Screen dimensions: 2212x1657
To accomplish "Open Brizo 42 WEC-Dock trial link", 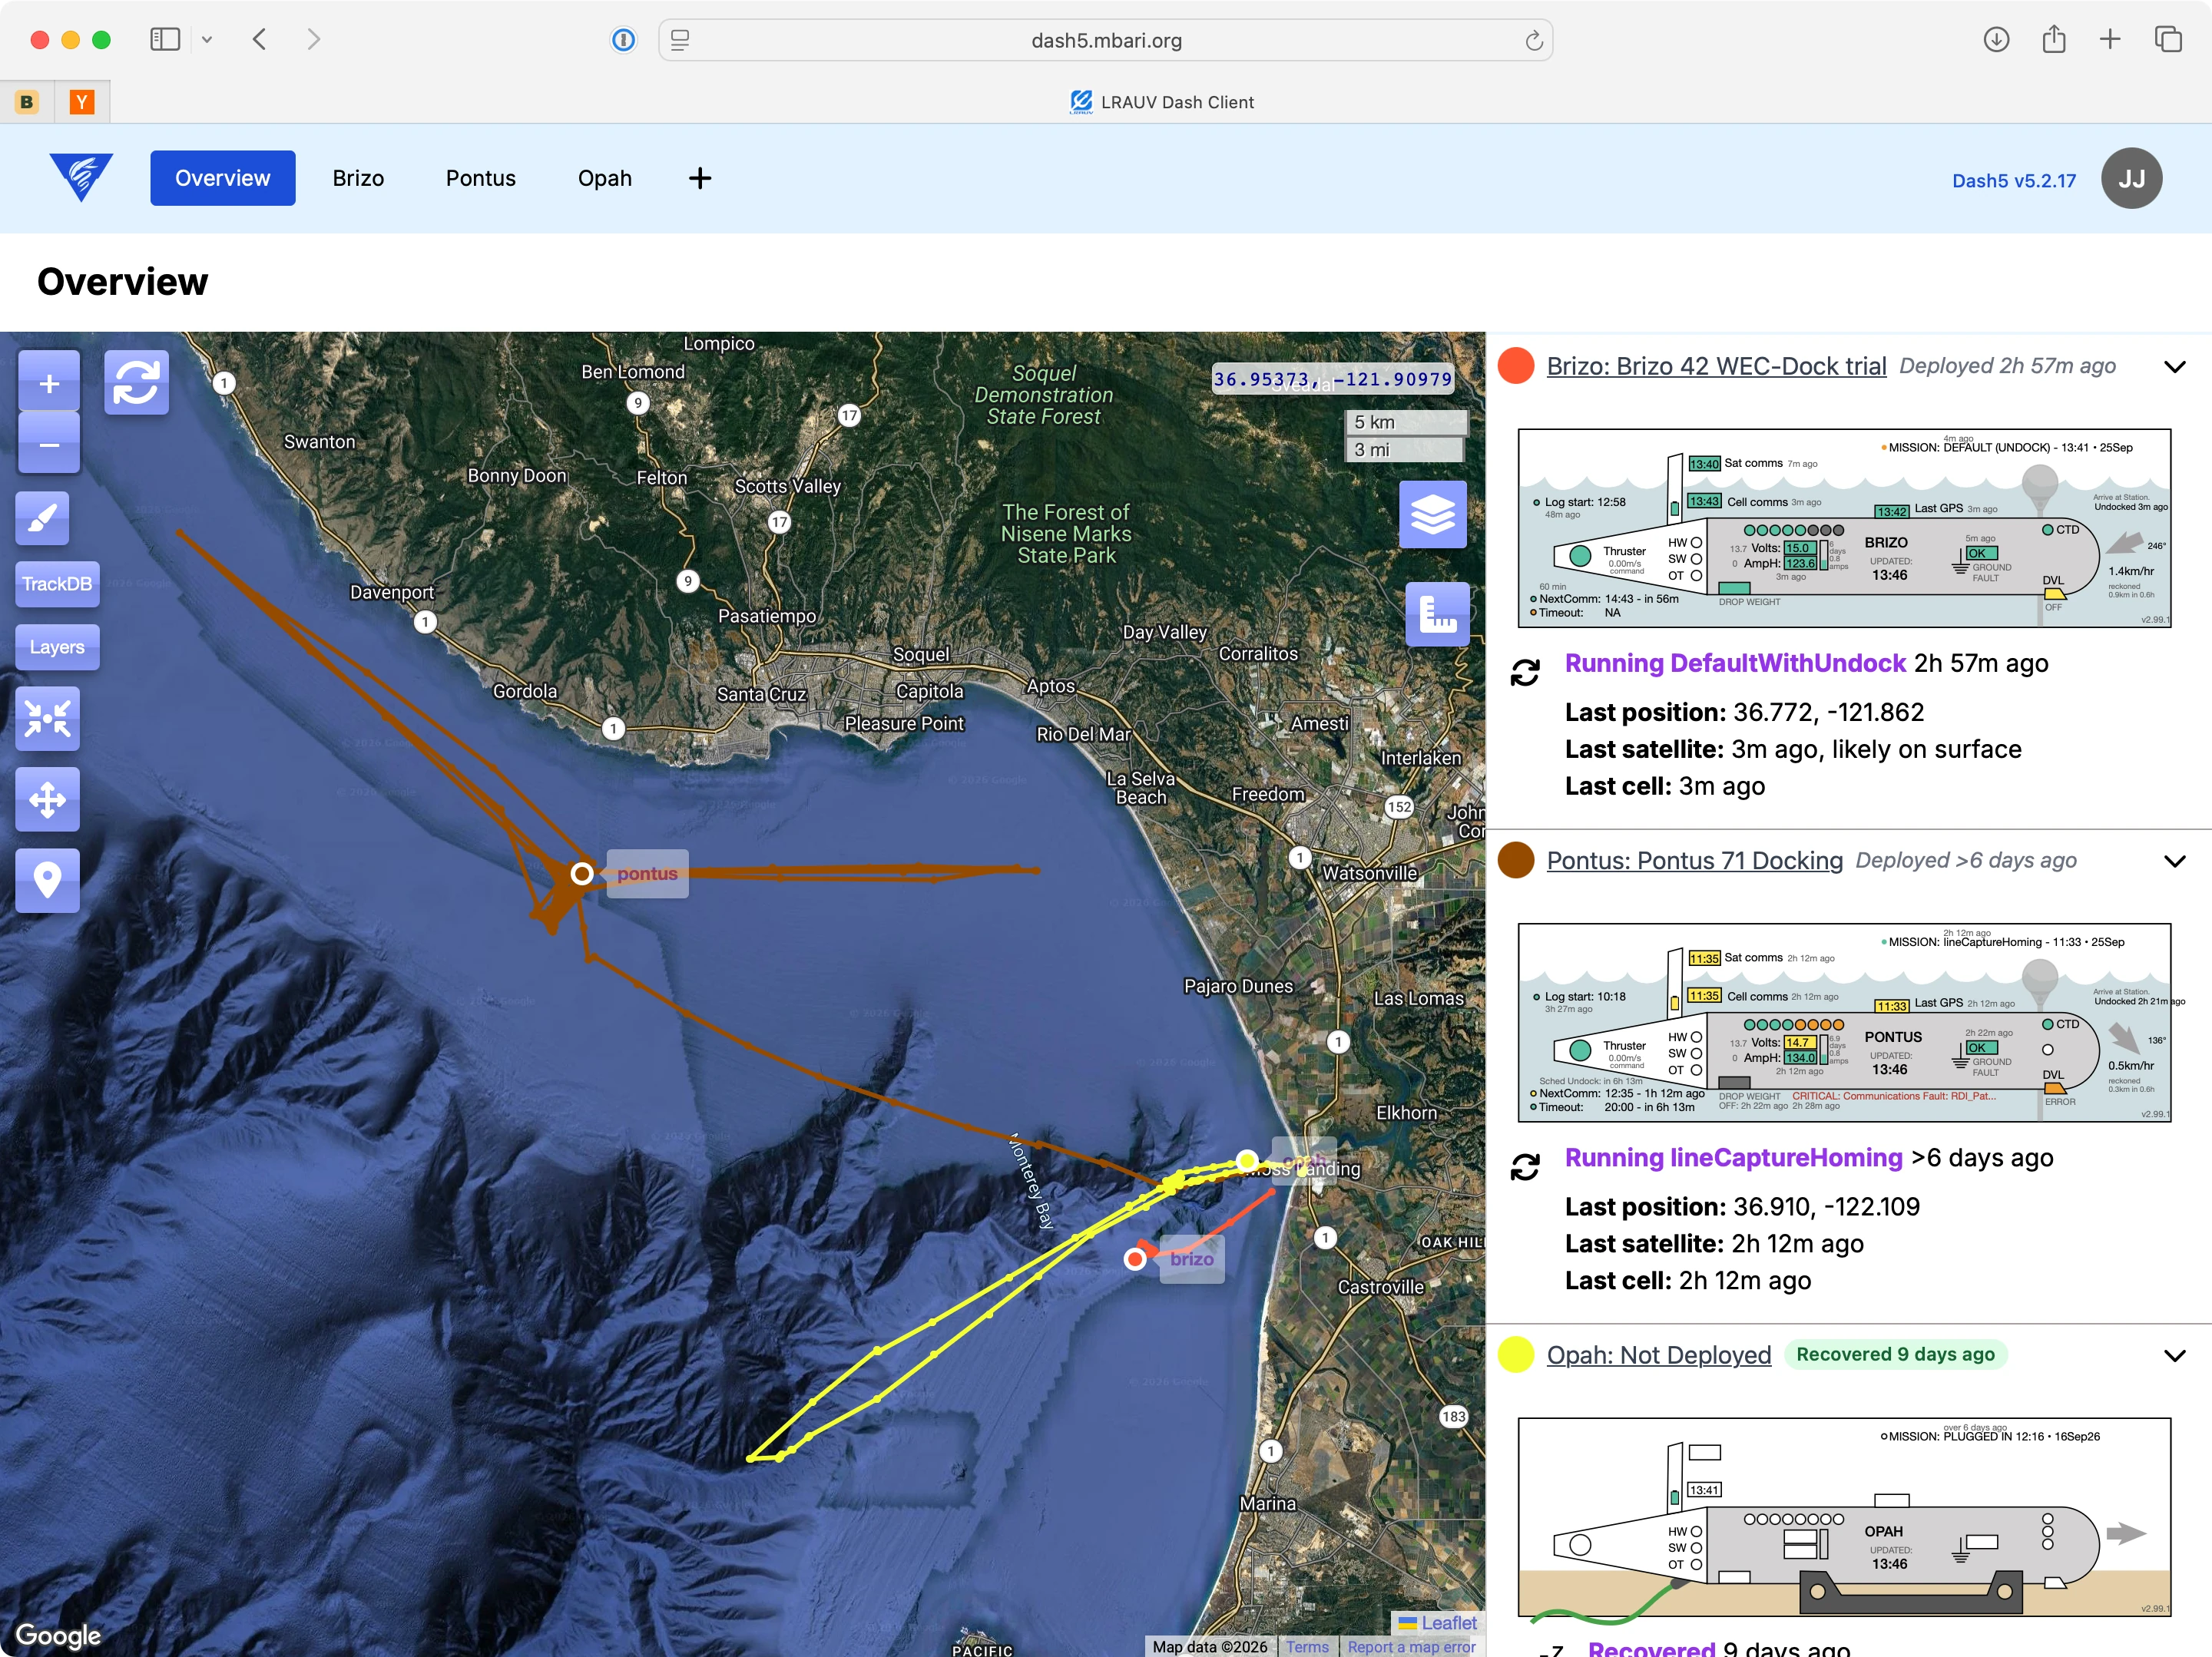I will point(1716,366).
